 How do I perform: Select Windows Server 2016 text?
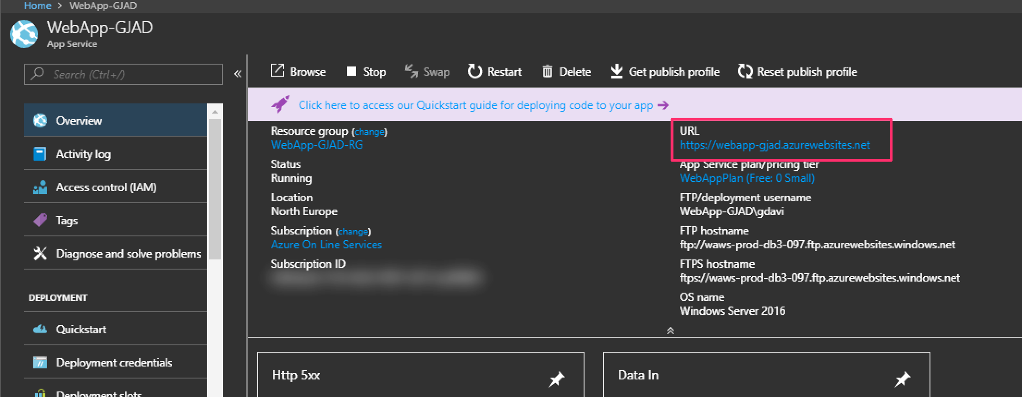click(x=733, y=311)
